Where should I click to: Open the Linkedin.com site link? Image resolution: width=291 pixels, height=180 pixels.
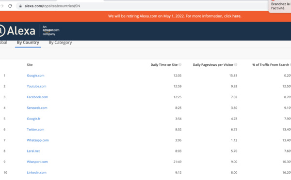pyautogui.click(x=36, y=172)
